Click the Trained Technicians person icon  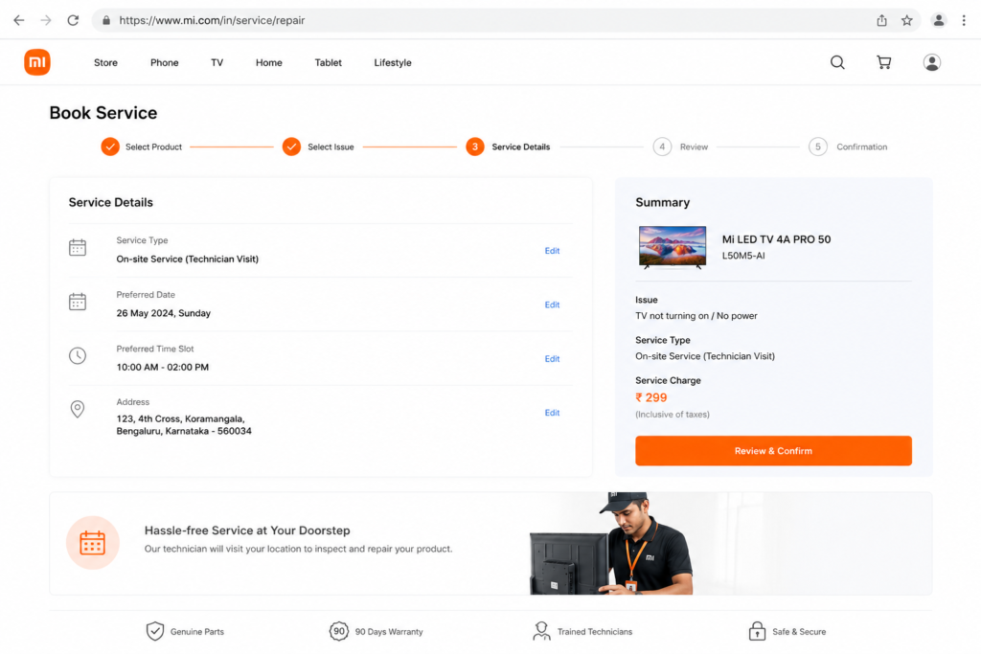(542, 631)
